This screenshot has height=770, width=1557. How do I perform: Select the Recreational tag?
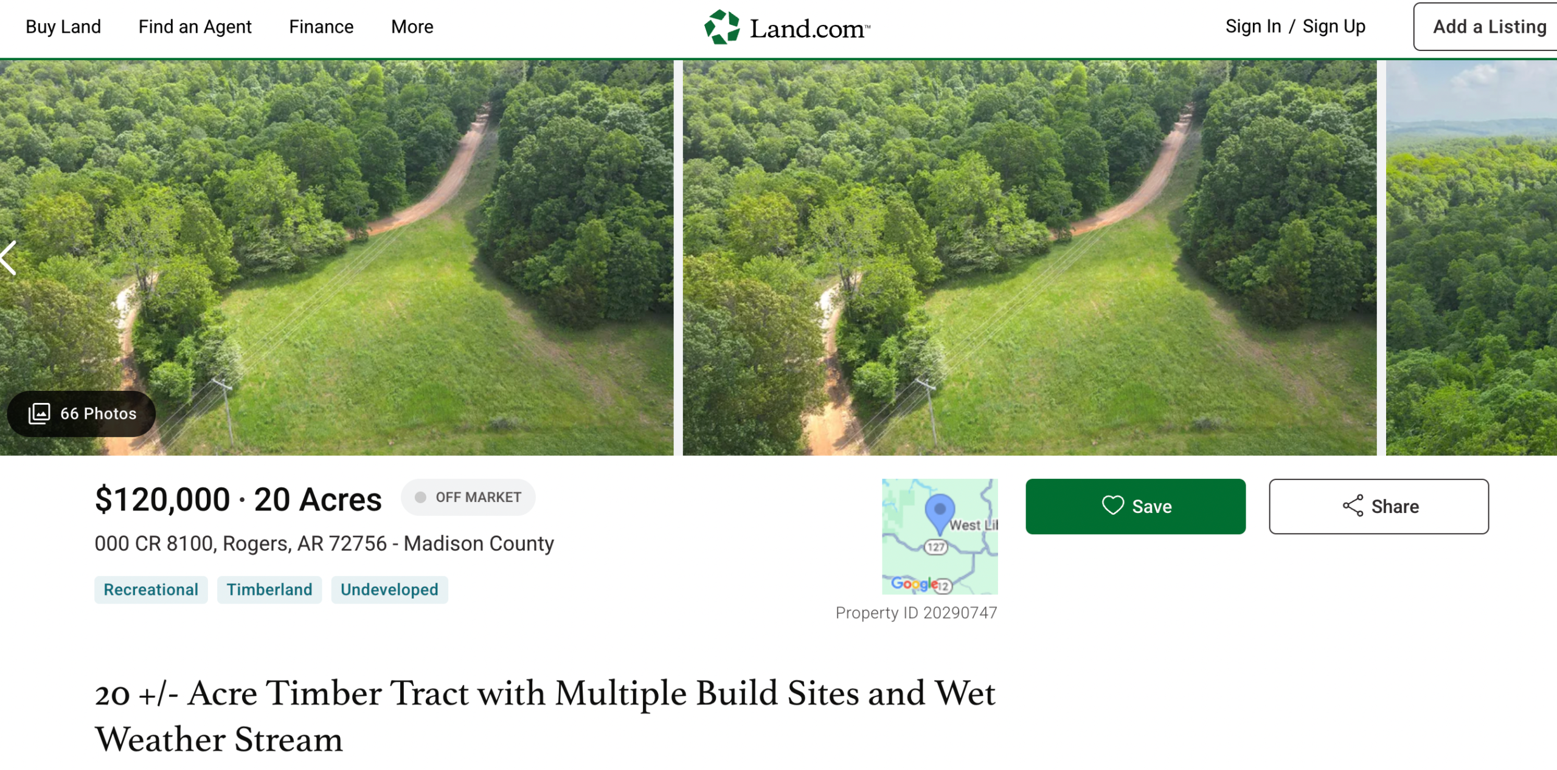pyautogui.click(x=151, y=590)
